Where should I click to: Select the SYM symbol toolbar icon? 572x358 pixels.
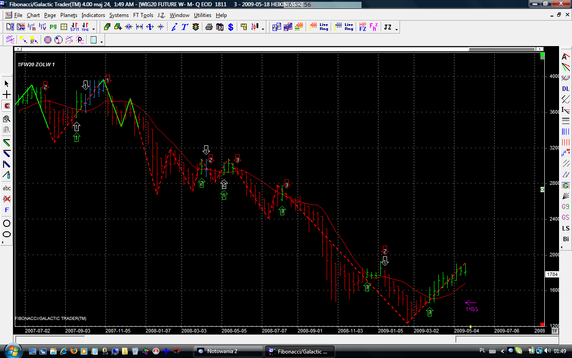(74, 27)
